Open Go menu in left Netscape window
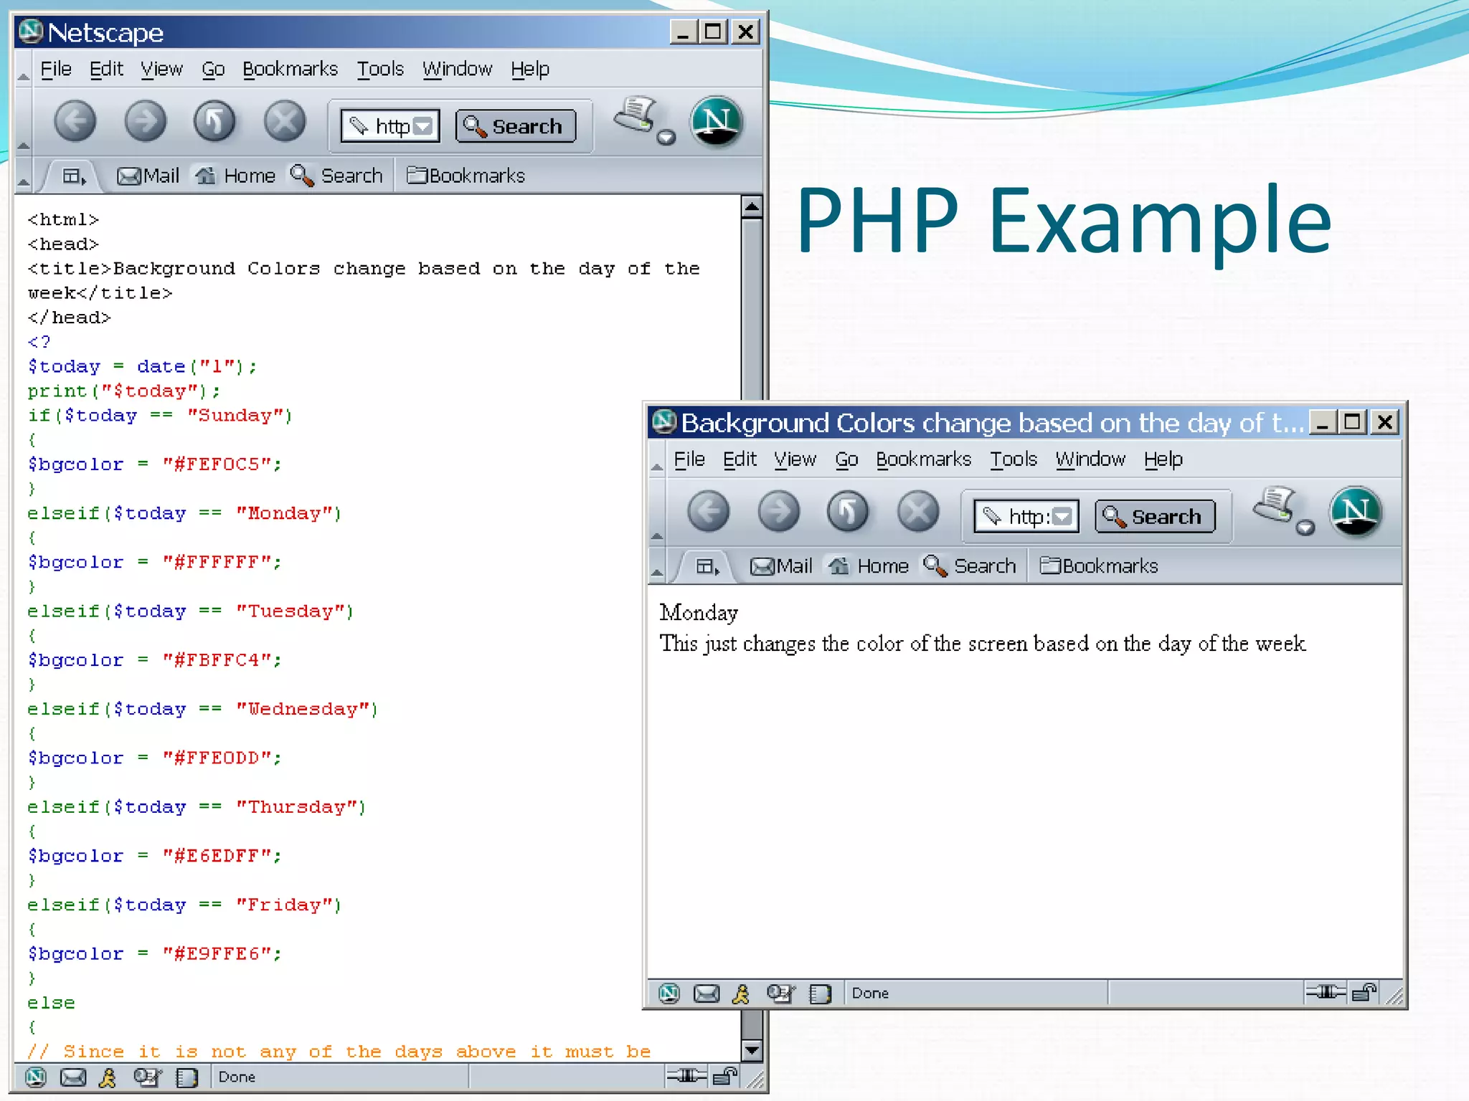 (x=213, y=70)
